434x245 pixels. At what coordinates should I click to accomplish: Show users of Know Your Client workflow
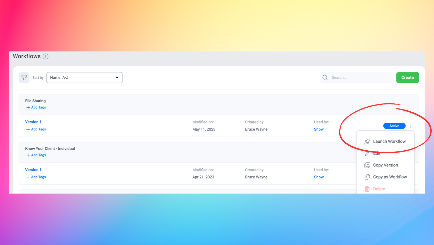pos(319,177)
